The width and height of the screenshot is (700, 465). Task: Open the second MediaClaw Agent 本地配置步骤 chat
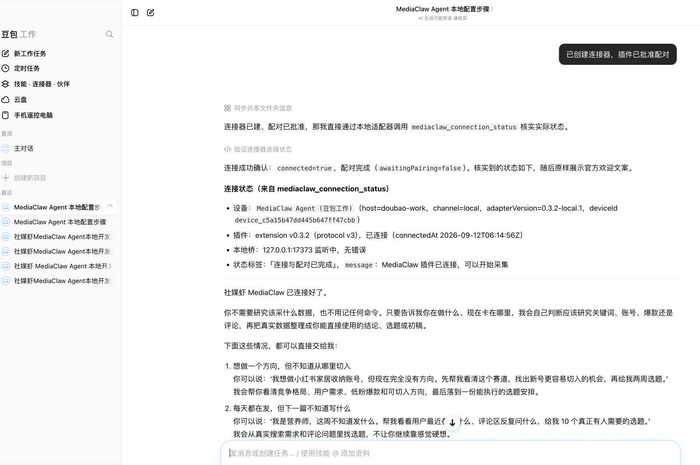(x=59, y=222)
